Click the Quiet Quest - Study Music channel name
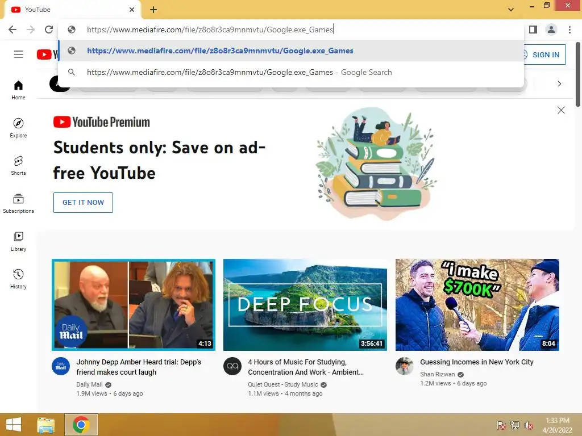This screenshot has width=582, height=436. pos(283,384)
